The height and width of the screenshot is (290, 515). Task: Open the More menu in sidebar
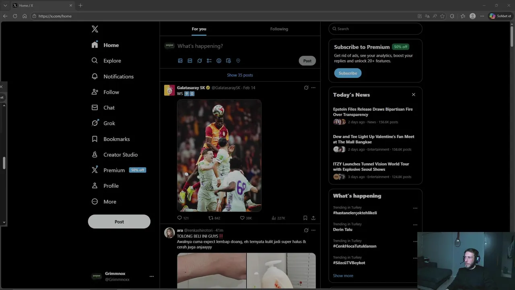click(104, 201)
